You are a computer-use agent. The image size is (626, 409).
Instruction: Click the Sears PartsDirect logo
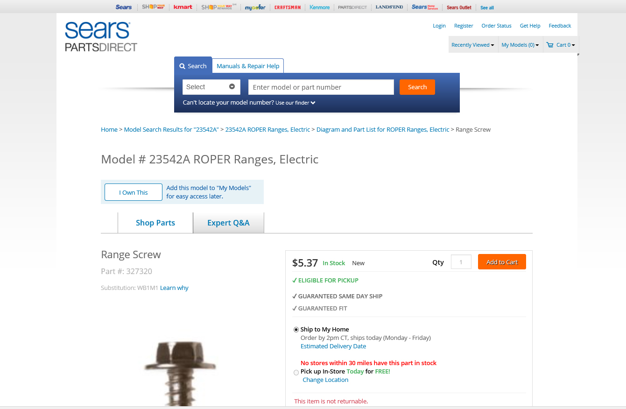click(101, 36)
